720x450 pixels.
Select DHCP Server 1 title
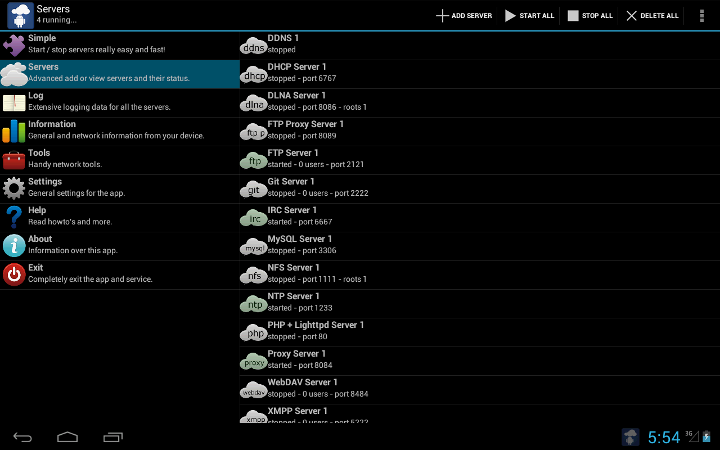pyautogui.click(x=297, y=66)
